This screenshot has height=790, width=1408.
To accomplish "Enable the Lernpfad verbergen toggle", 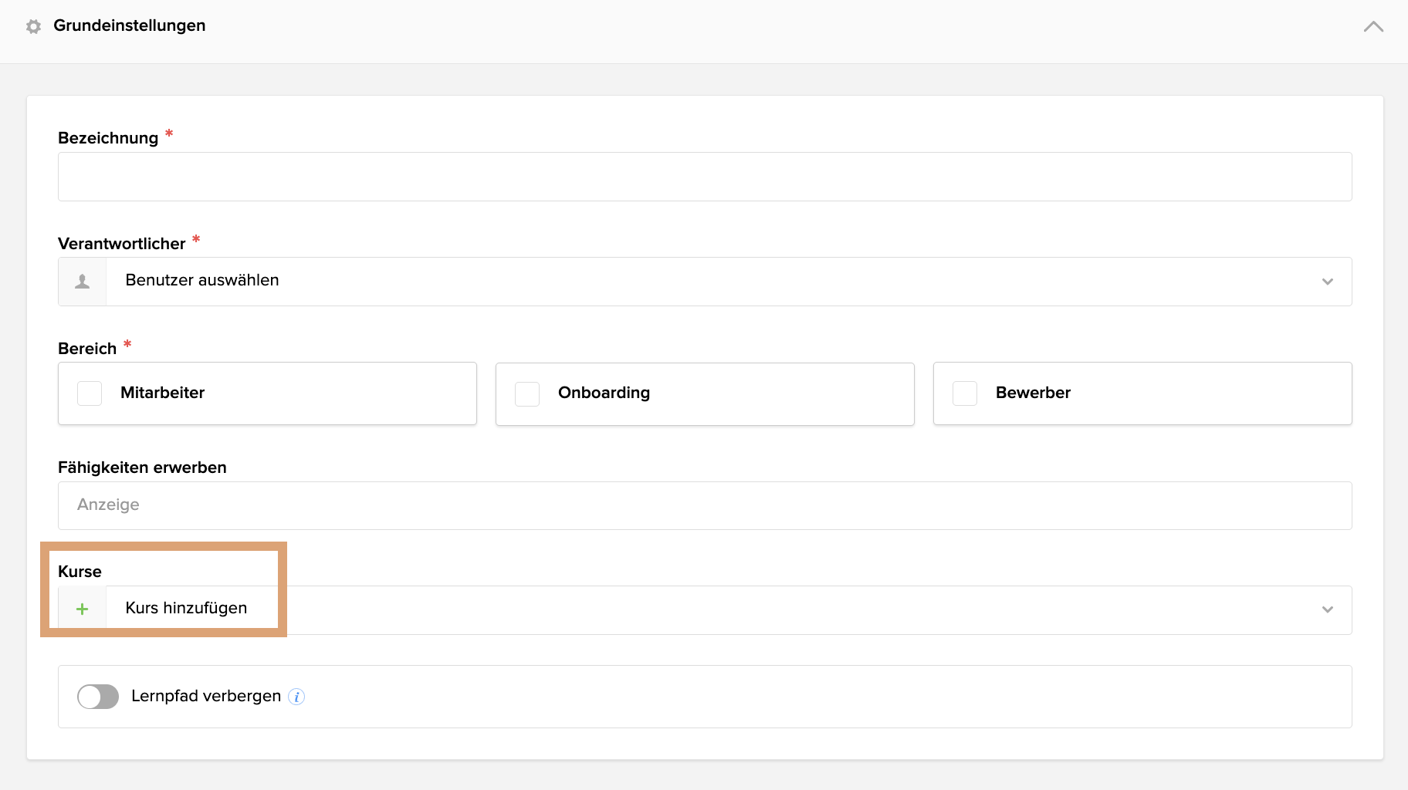I will pos(98,697).
